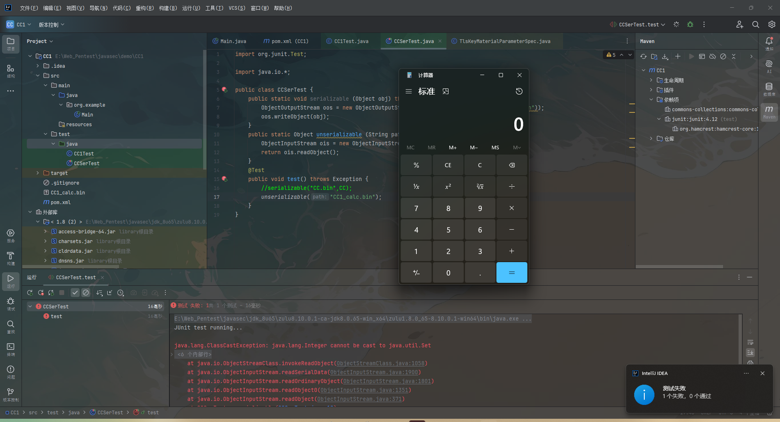Open Database tool window
Viewport: 780px width, 422px height.
point(769,89)
